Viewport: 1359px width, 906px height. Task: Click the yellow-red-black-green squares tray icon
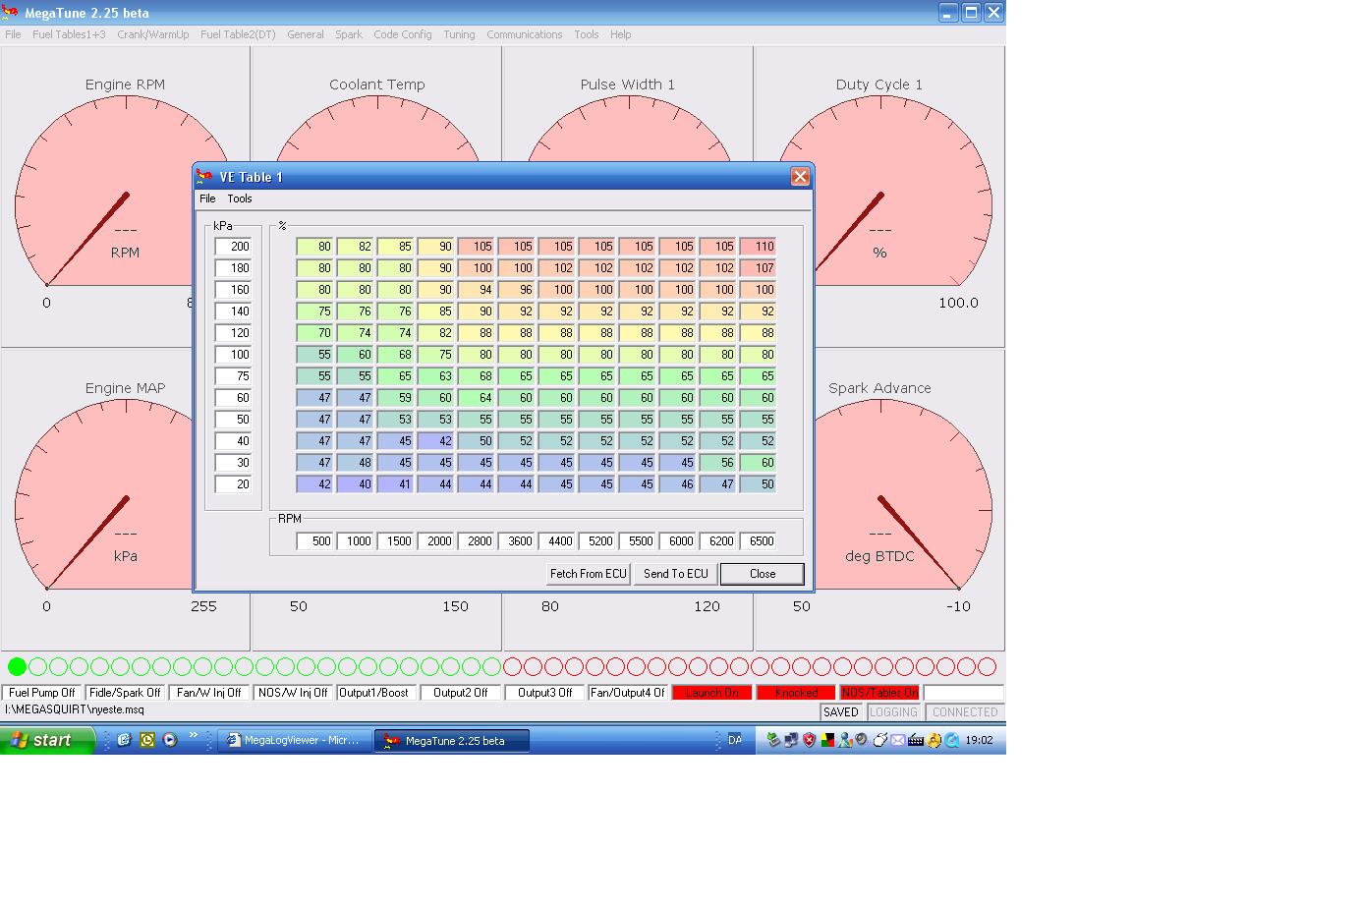(x=827, y=740)
